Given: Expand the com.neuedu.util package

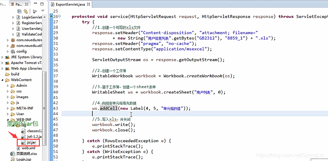Looking at the screenshot, I should coord(8,46).
